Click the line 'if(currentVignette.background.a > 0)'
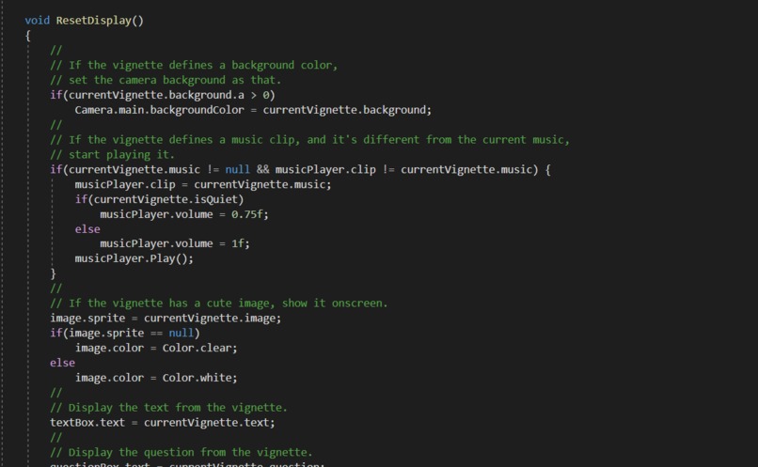The height and width of the screenshot is (467, 758). pos(163,95)
